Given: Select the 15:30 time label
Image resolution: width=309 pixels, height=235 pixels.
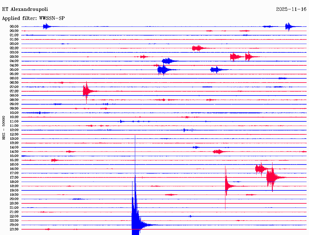Looking at the screenshot, I should tap(14, 160).
